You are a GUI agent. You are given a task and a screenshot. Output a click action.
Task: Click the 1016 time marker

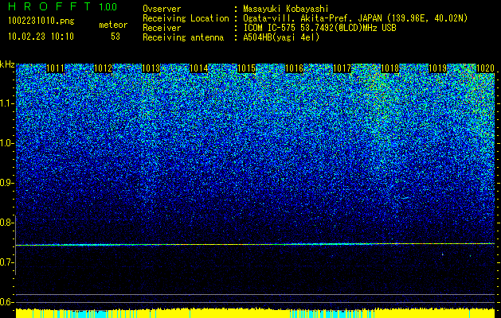(x=294, y=68)
